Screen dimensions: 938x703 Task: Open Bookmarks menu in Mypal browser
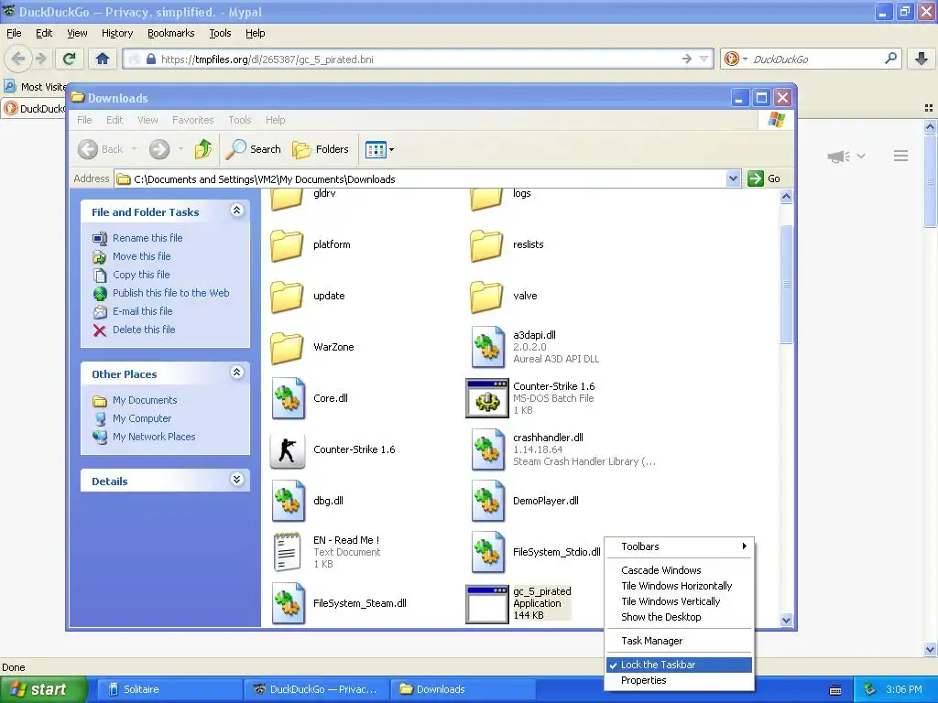(170, 34)
